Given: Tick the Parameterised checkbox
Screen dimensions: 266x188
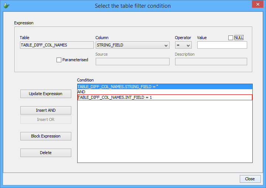Looking at the screenshot, I should [59, 60].
